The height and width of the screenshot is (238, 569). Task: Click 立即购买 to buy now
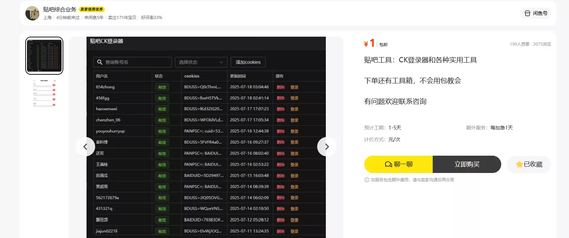467,164
